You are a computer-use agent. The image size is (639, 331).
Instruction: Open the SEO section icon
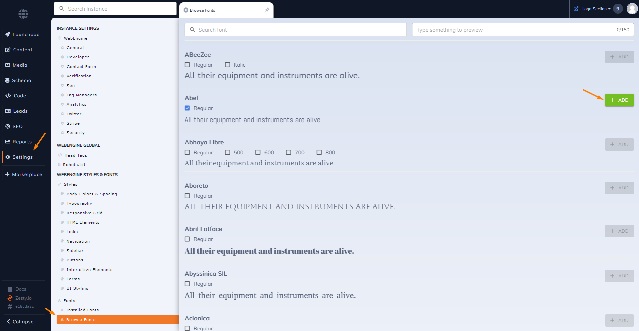coord(8,126)
